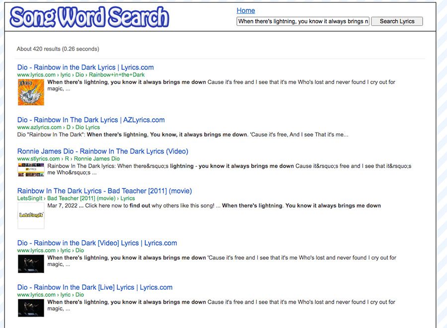Click the Song Word Search logo
This screenshot has width=447, height=328.
88,16
